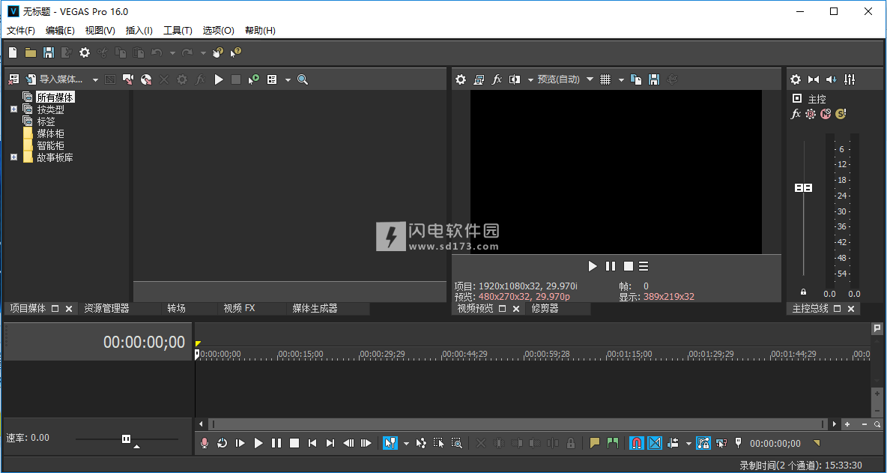Click the master volume fader handle

tap(803, 188)
